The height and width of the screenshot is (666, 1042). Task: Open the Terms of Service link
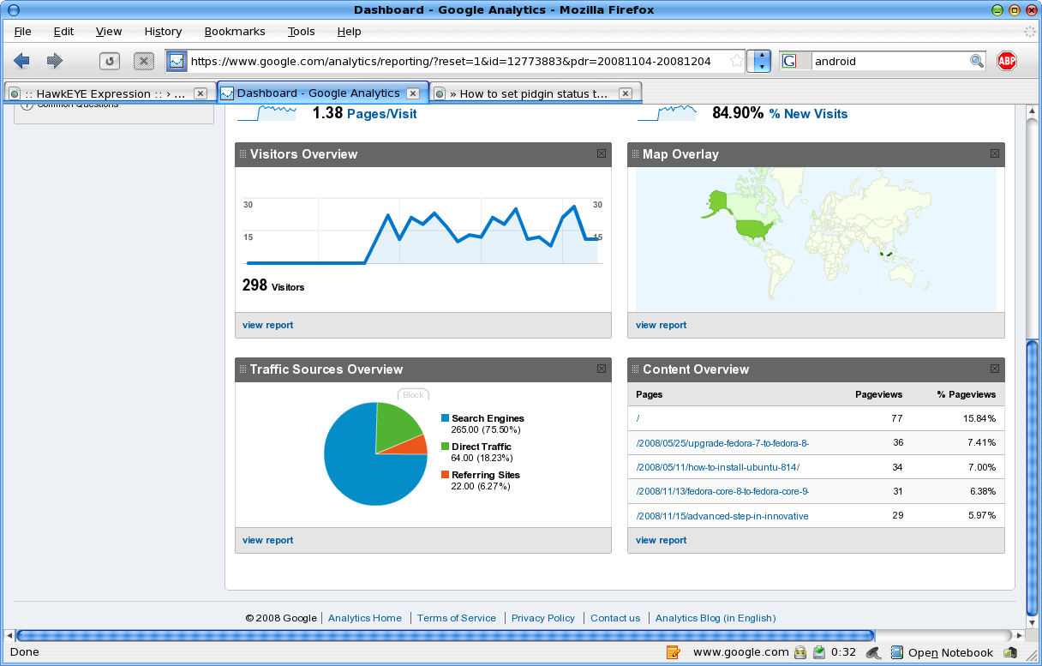click(456, 618)
